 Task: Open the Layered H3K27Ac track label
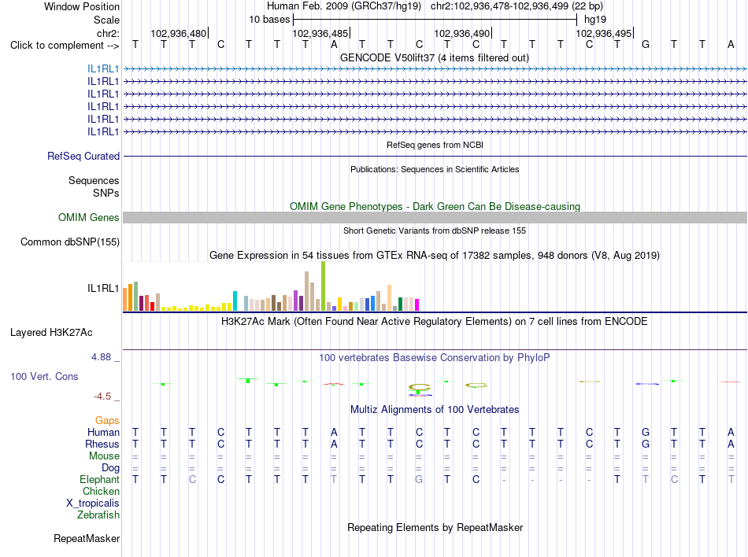pyautogui.click(x=51, y=332)
